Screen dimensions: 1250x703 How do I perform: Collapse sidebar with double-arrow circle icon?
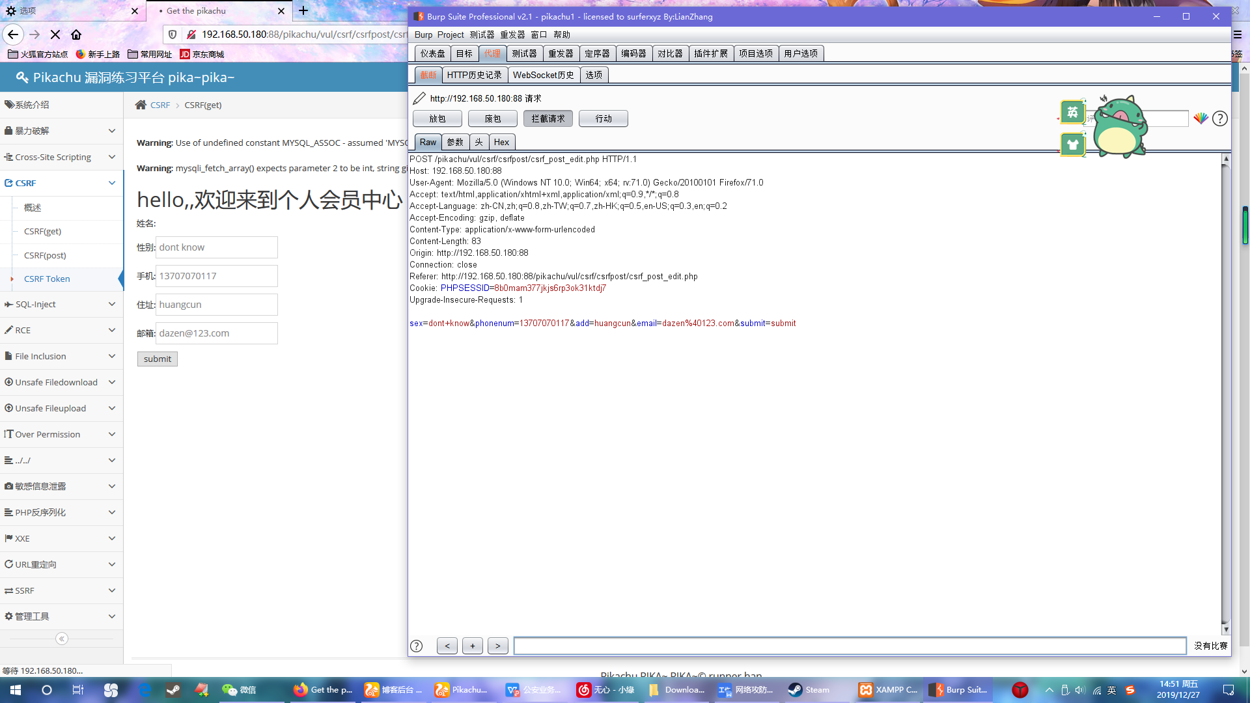(62, 639)
